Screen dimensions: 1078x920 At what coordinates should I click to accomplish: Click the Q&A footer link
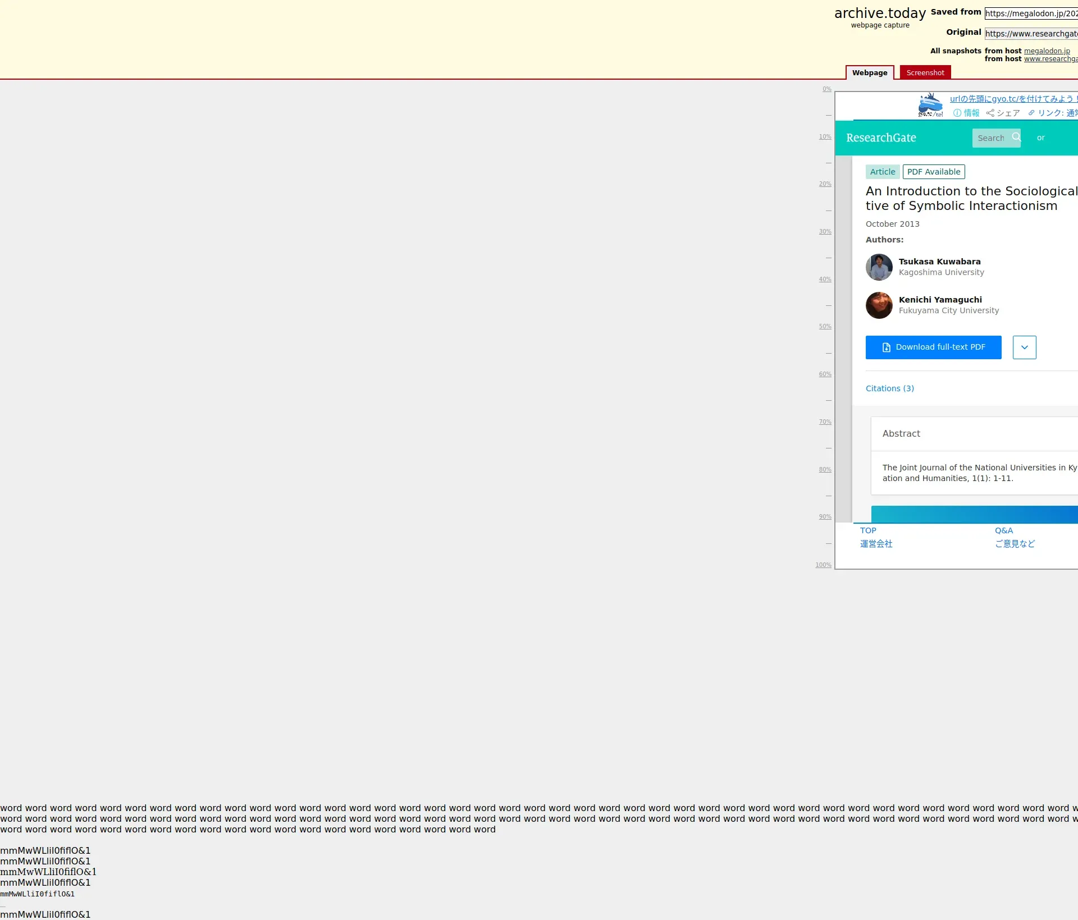pyautogui.click(x=1003, y=530)
